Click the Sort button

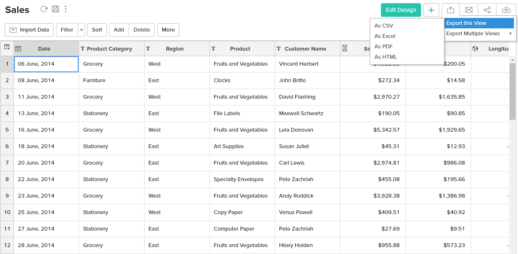pos(97,30)
